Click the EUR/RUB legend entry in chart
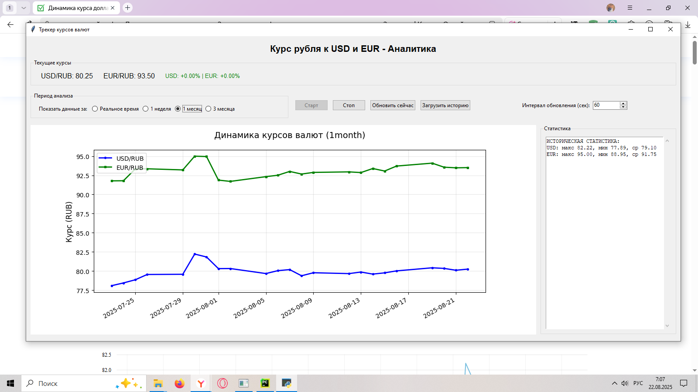The width and height of the screenshot is (698, 392). point(121,168)
